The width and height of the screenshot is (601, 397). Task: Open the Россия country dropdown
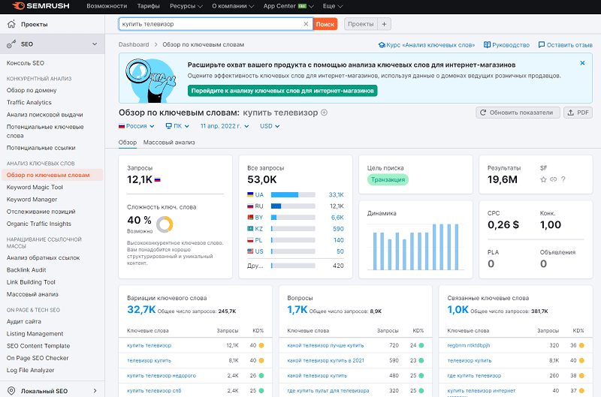pyautogui.click(x=135, y=126)
